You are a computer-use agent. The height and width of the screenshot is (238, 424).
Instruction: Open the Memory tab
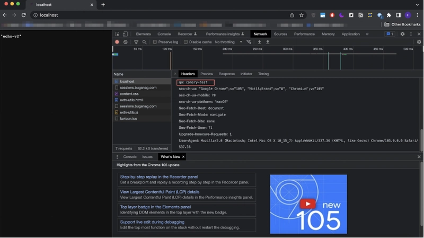click(x=328, y=34)
